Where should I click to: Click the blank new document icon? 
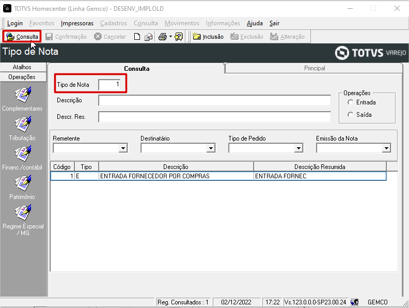click(x=137, y=37)
